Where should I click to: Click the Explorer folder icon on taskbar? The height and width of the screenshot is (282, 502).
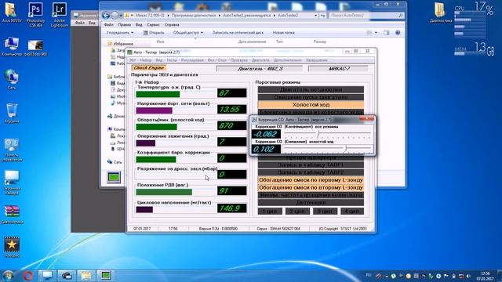85,275
